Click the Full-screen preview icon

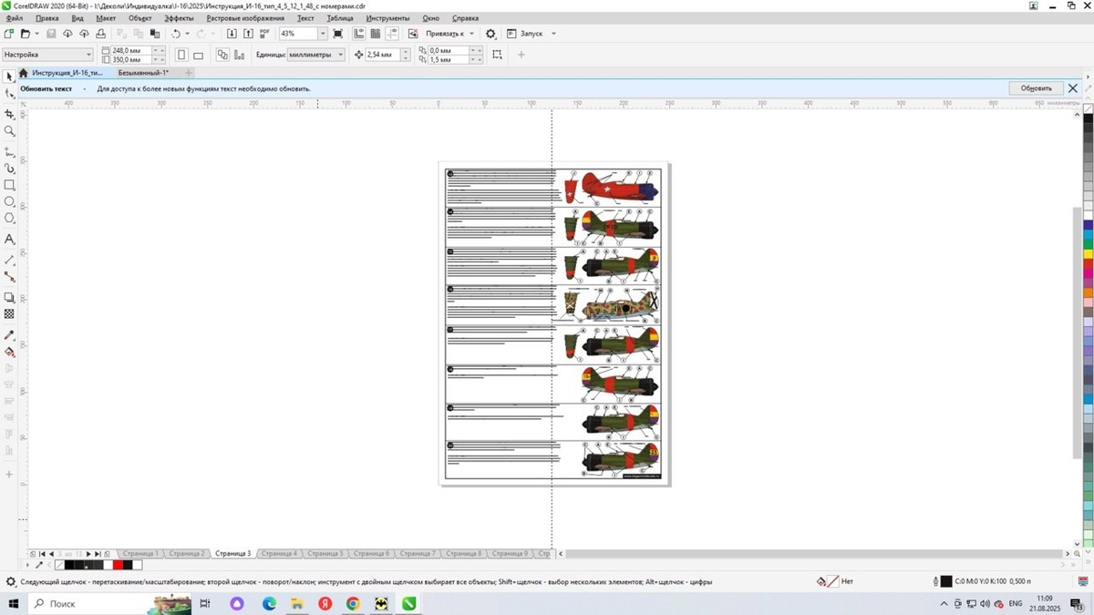(338, 34)
